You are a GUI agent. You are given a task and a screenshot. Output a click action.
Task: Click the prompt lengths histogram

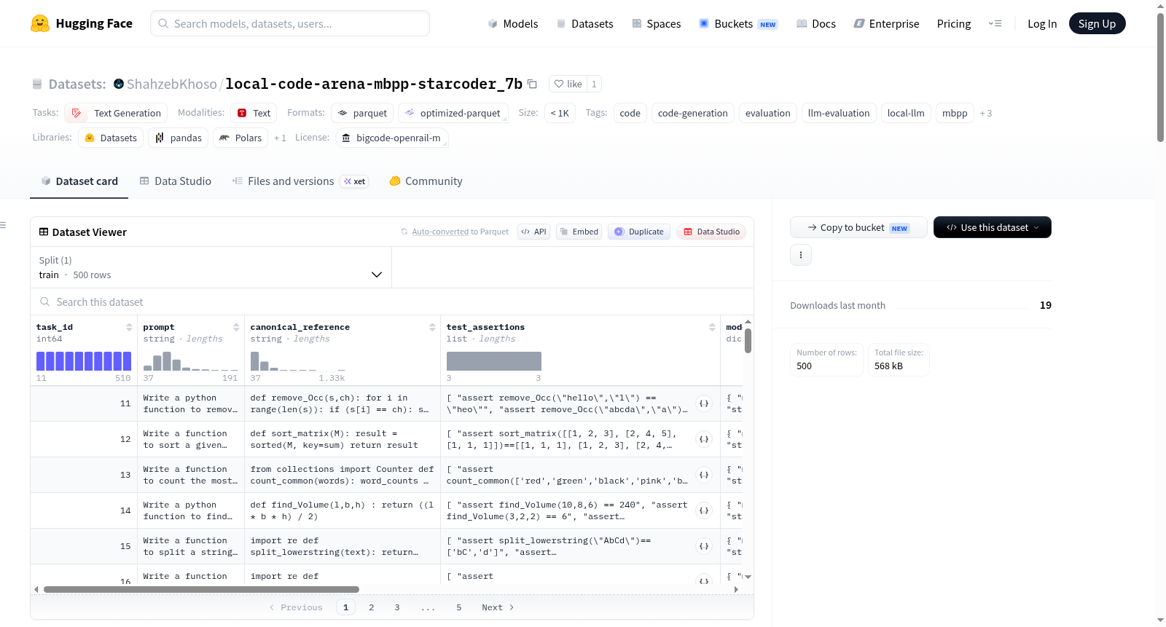[x=190, y=361]
